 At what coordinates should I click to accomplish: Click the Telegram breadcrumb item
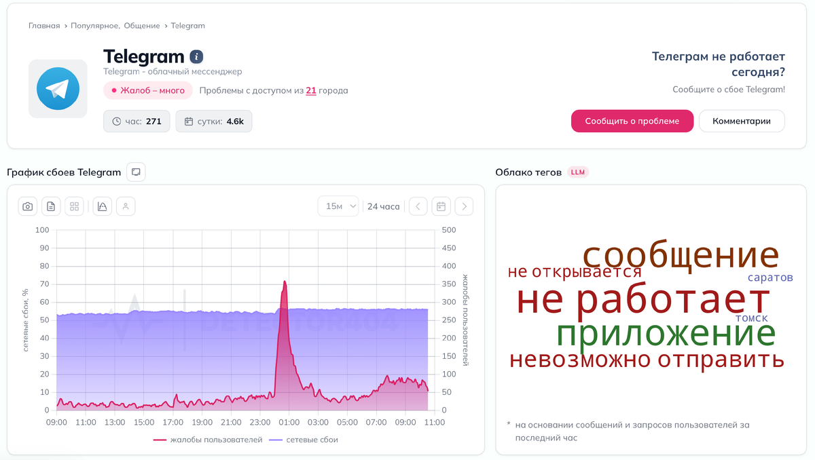(x=188, y=26)
